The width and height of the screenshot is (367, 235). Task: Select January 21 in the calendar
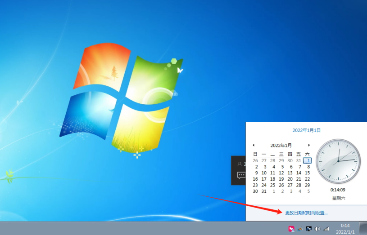299,179
